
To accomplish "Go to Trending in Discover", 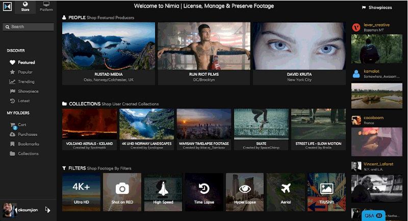I will (x=26, y=81).
